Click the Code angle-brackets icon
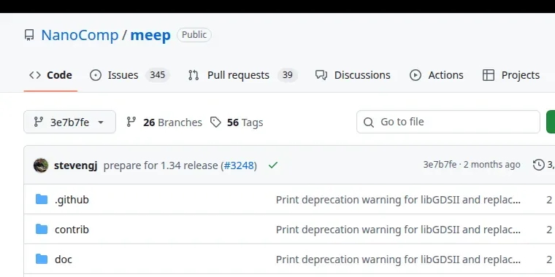This screenshot has height=277, width=555. (x=35, y=75)
